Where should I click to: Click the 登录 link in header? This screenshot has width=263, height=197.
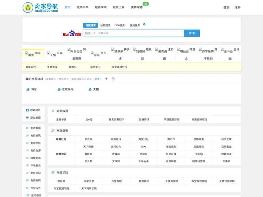click(226, 7)
